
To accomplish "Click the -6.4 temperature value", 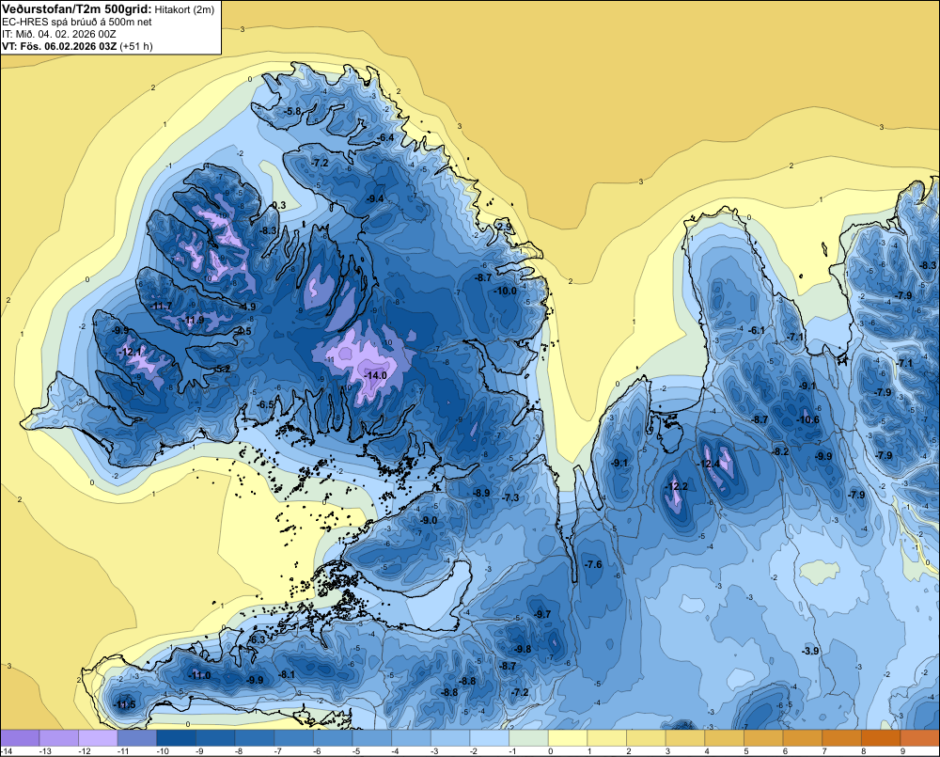I will [385, 138].
